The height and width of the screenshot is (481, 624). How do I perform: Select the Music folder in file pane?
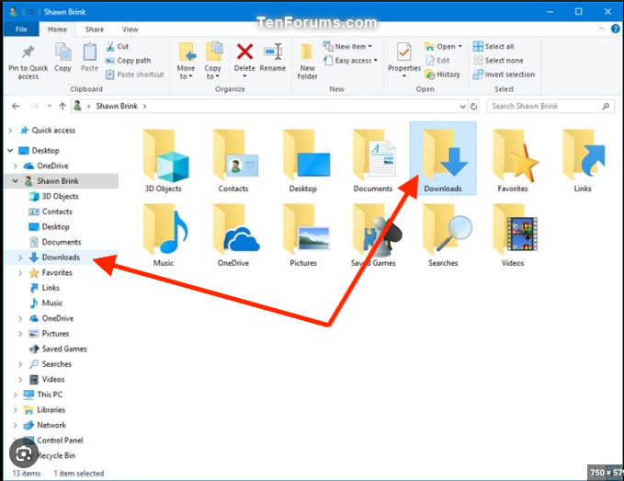point(164,235)
